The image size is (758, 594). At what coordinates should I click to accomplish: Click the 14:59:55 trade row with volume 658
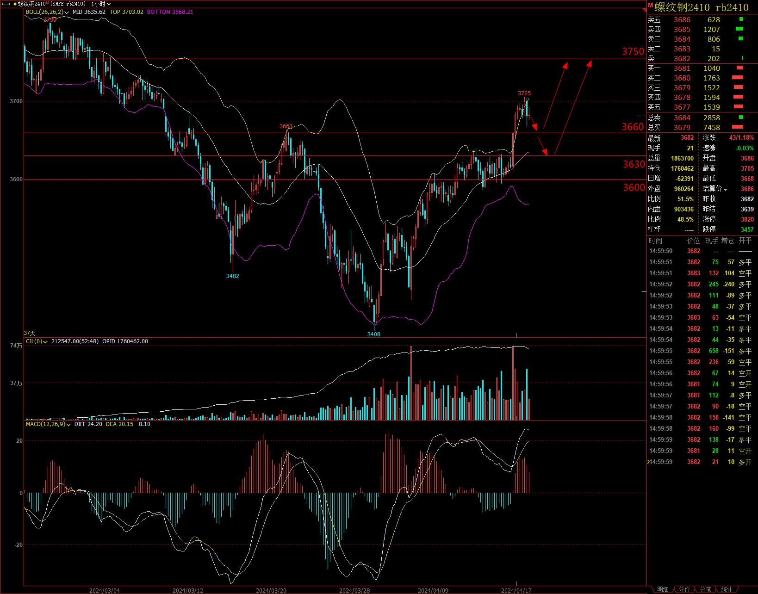coord(701,351)
